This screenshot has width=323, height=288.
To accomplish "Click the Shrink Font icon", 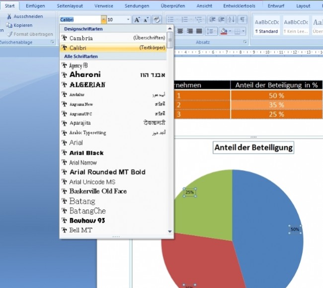I will point(146,20).
